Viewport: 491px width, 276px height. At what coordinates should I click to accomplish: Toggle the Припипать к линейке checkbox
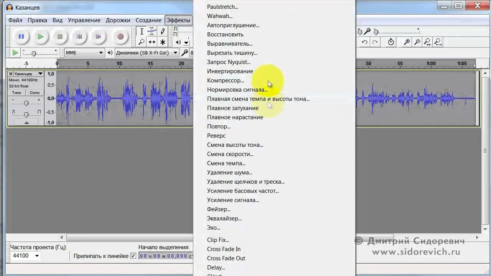(133, 256)
